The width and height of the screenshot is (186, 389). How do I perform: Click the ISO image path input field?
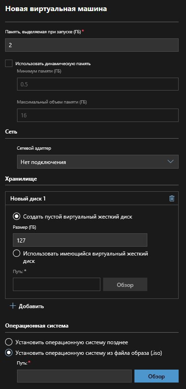pos(74,376)
